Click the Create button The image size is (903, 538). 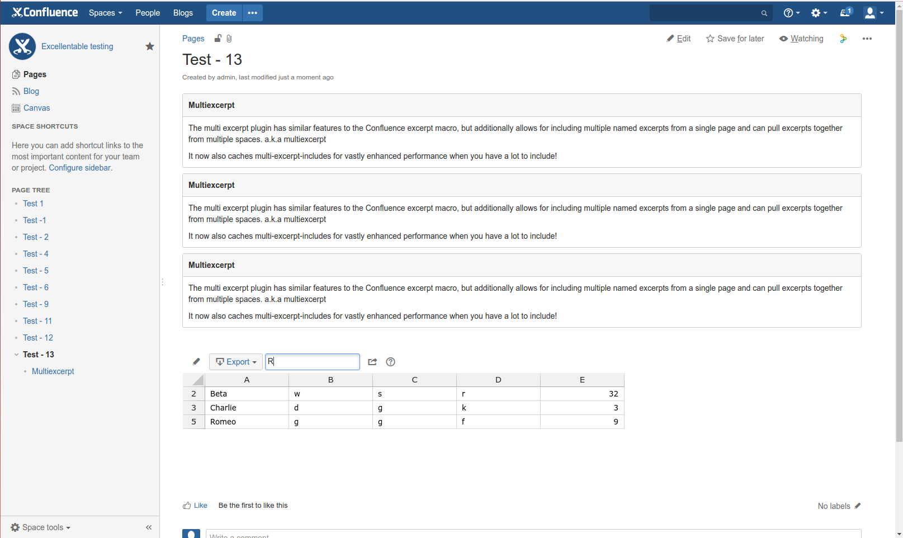coord(224,13)
